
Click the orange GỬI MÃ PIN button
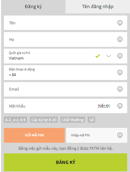click(34, 135)
